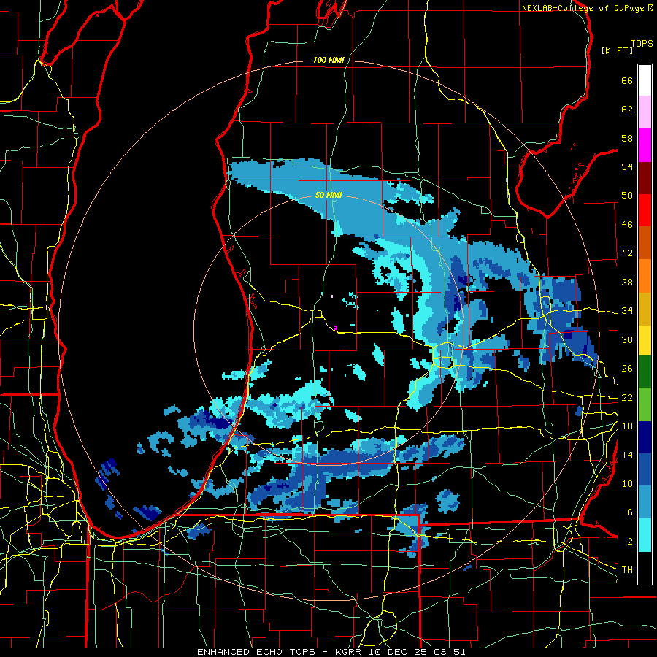The image size is (657, 657).
Task: Click the 2 legend value
Action: click(x=630, y=542)
